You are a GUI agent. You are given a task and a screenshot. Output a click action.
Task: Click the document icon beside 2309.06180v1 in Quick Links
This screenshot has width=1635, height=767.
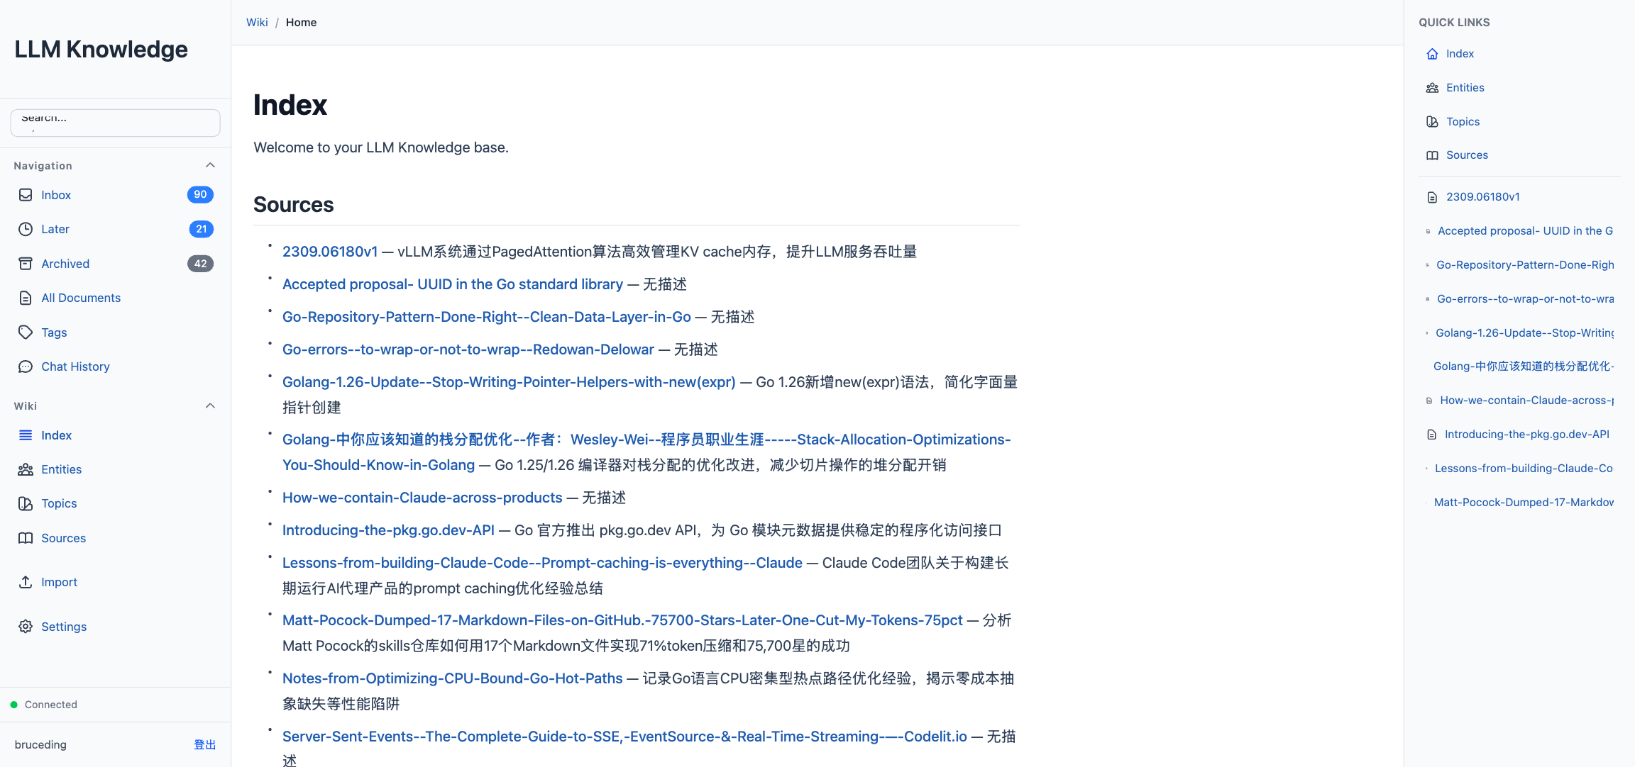1433,197
